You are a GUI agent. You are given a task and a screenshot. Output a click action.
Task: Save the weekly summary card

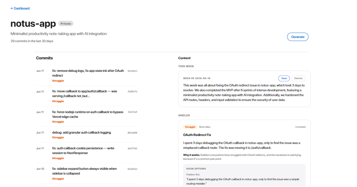(284, 78)
